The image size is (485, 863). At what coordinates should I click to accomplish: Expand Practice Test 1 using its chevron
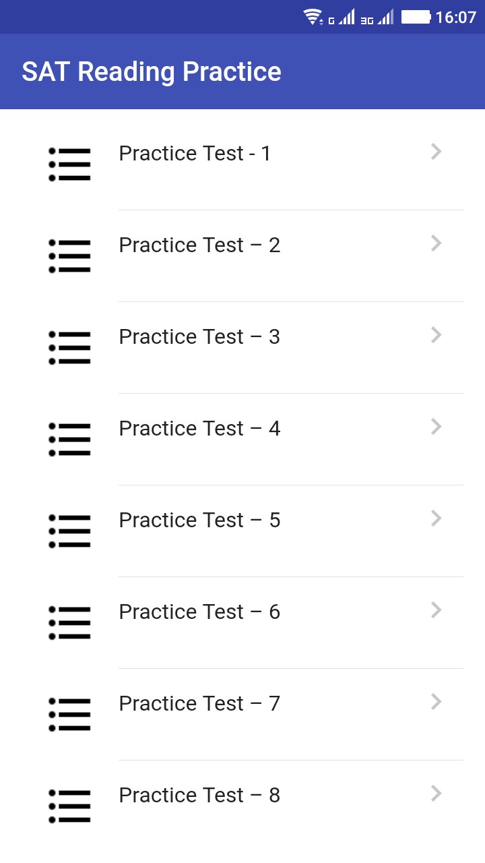point(436,152)
